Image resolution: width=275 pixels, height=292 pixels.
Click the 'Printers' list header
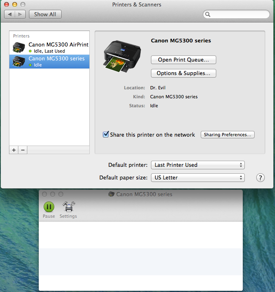(x=21, y=36)
